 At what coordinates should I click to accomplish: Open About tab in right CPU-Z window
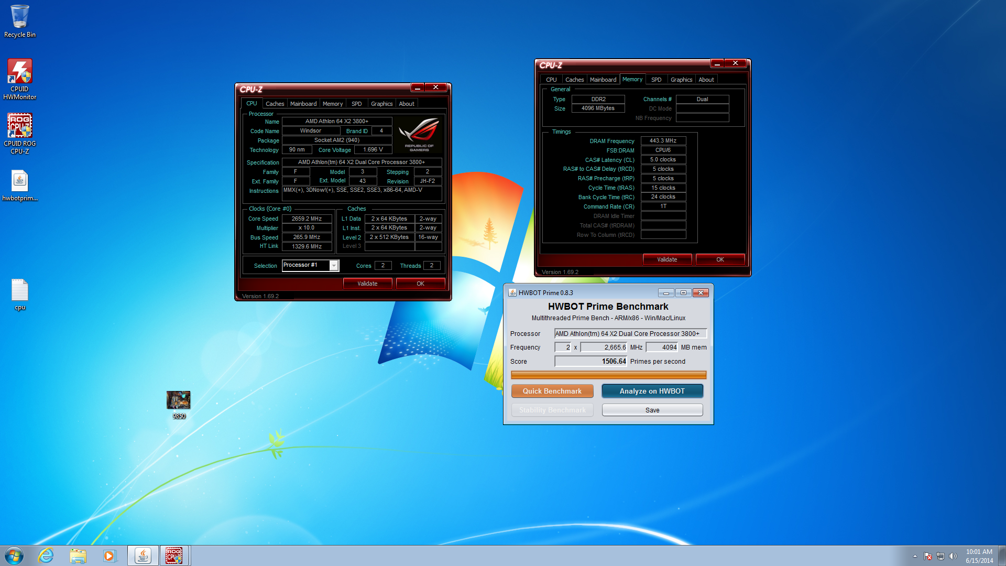pyautogui.click(x=706, y=80)
